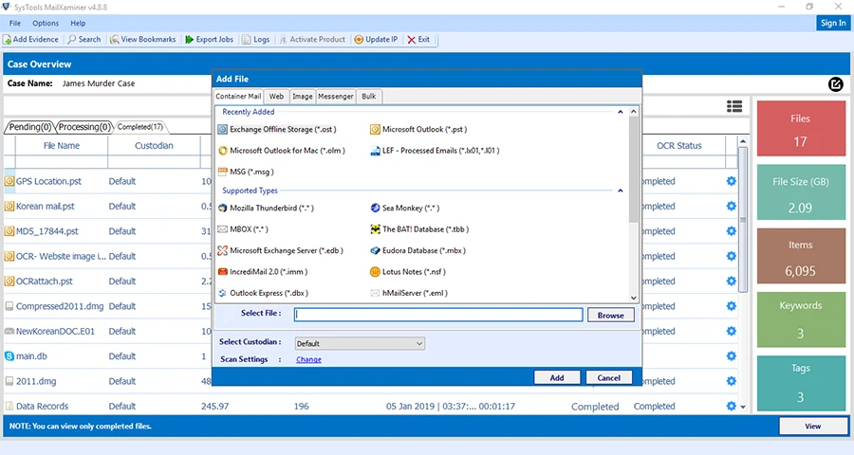The image size is (854, 455).
Task: Select Microsoft Exchange Server (*.edb)
Action: 281,250
